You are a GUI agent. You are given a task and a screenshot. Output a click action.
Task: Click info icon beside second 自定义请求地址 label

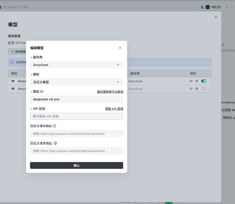click(x=55, y=143)
